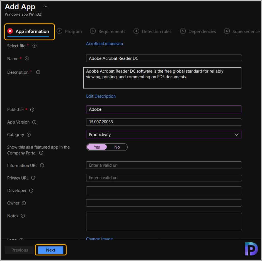This screenshot has width=262, height=261.
Task: Click the info icon next to Name
Action: coord(26,58)
